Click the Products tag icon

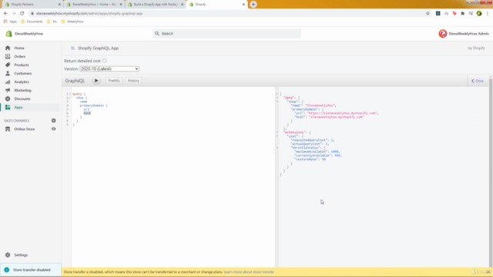pos(8,65)
